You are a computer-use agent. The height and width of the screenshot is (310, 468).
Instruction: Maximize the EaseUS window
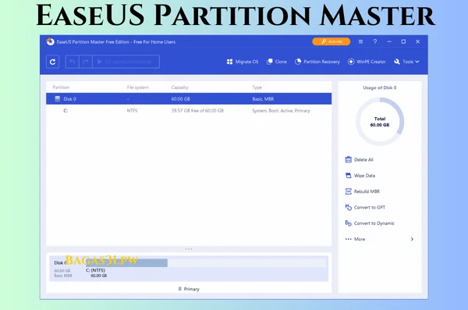point(403,42)
